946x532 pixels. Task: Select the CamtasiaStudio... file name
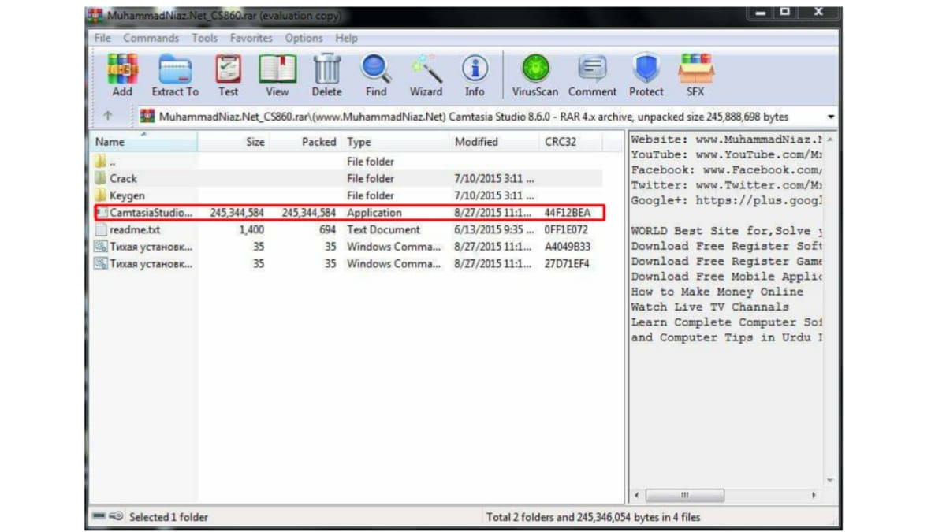pyautogui.click(x=151, y=213)
